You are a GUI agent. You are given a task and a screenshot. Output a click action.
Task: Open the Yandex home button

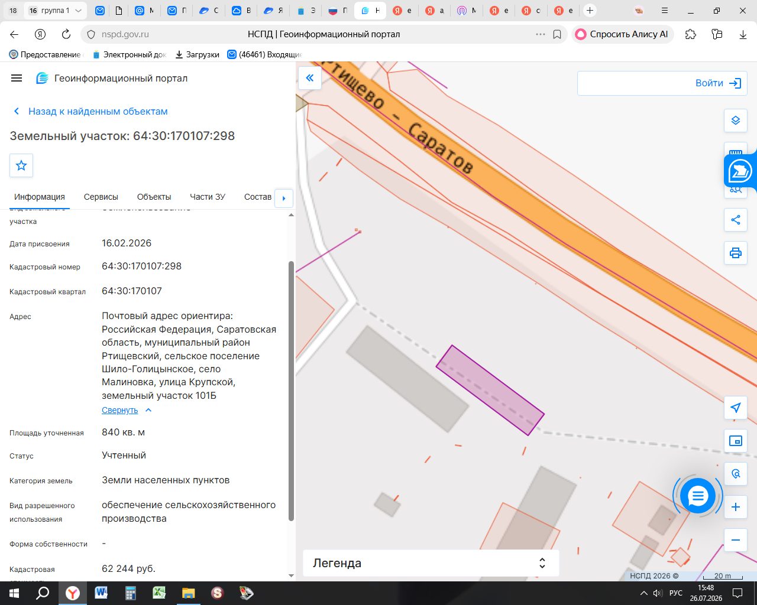(40, 34)
